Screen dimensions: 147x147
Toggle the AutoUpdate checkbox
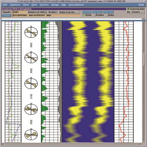click(128, 9)
